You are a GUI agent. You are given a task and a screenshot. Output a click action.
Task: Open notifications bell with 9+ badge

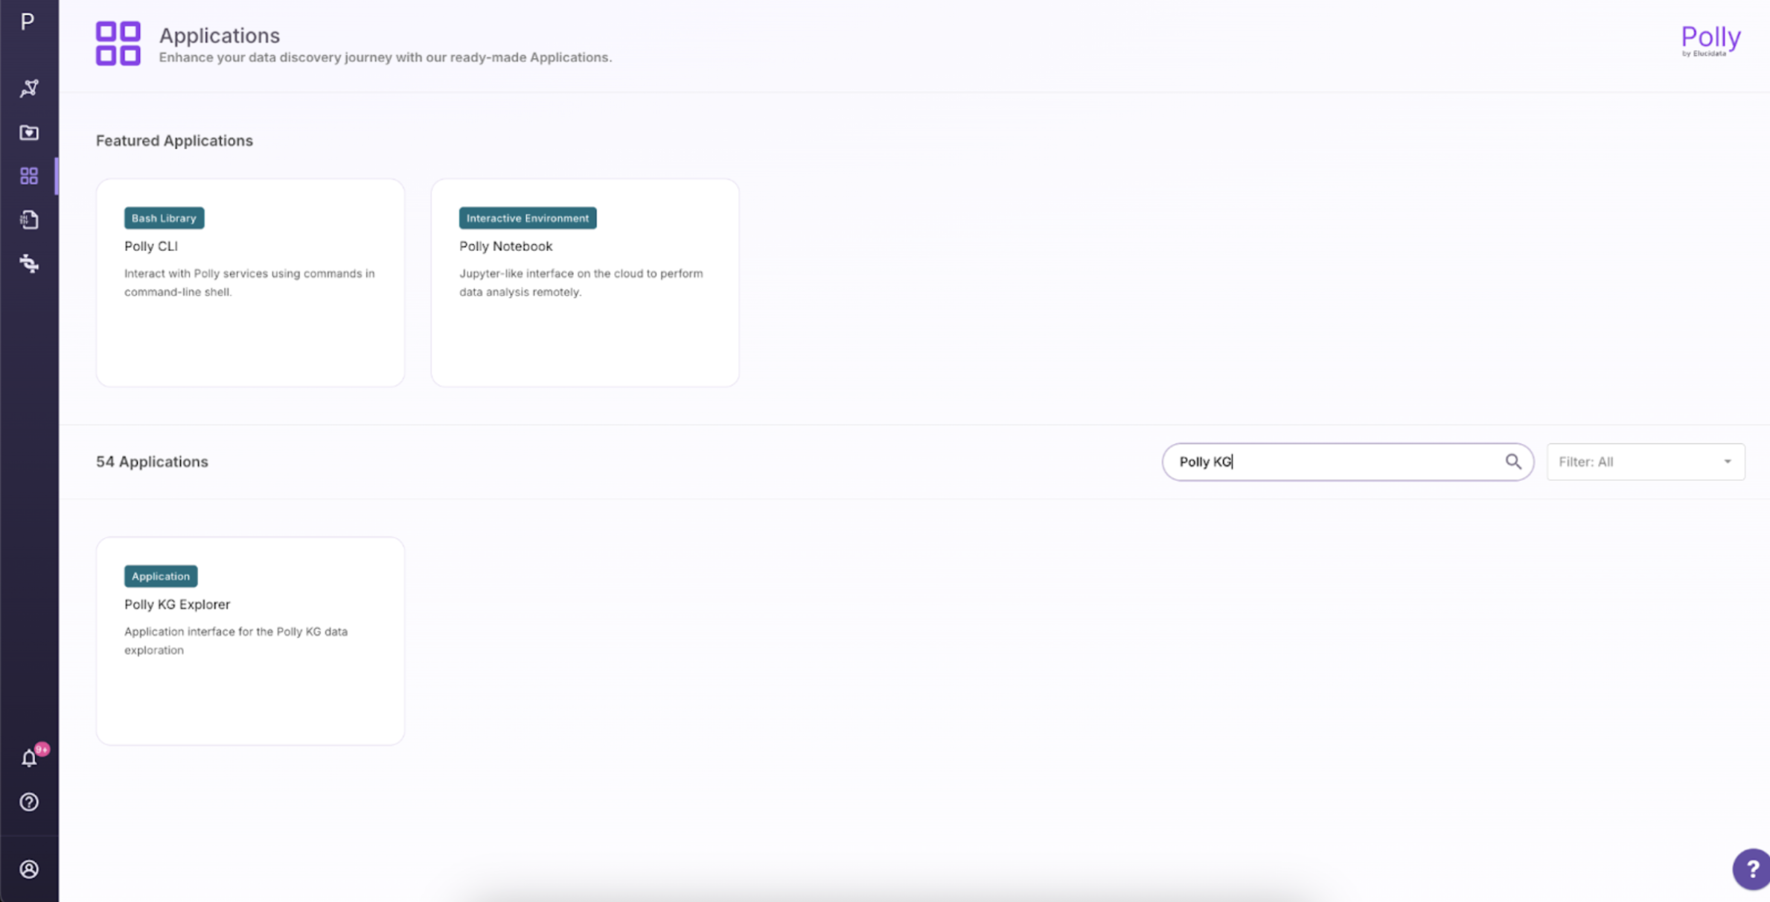pyautogui.click(x=29, y=758)
